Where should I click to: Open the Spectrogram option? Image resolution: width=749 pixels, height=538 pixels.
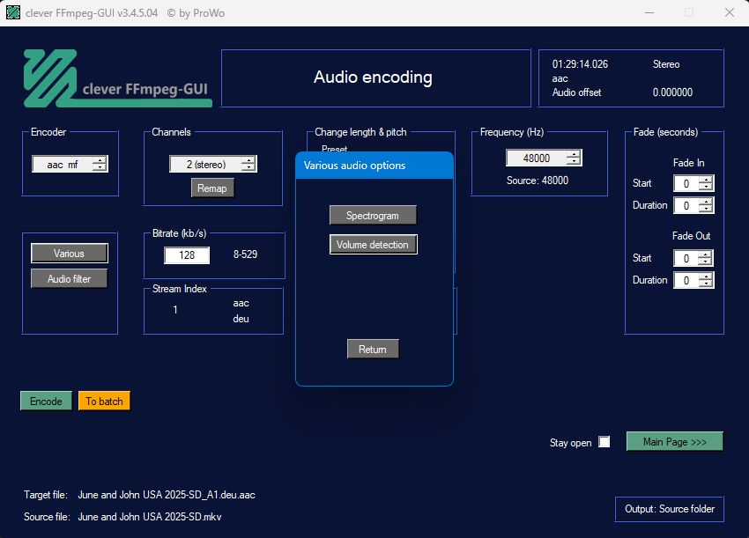pyautogui.click(x=373, y=216)
